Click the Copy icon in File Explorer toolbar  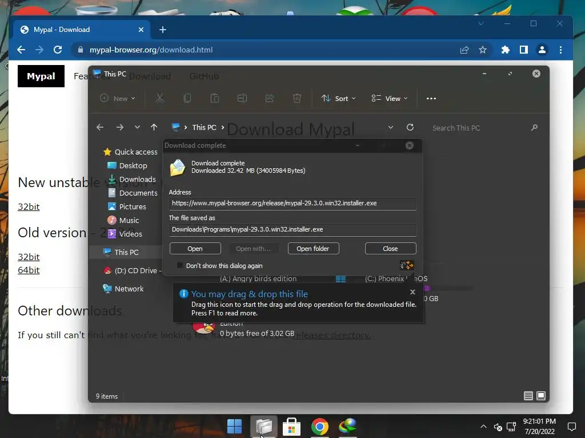tap(187, 98)
